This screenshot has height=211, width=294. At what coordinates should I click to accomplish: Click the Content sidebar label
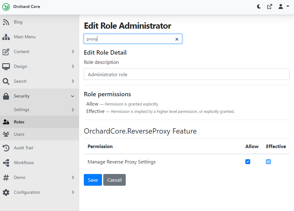click(22, 52)
